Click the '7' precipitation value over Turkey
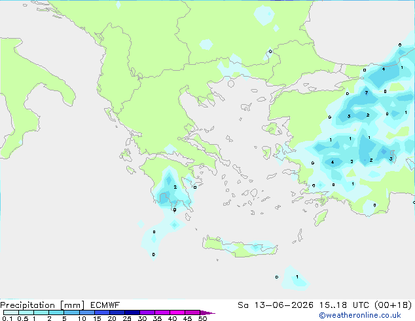Screen dimensions: 415x321 coord(367,93)
